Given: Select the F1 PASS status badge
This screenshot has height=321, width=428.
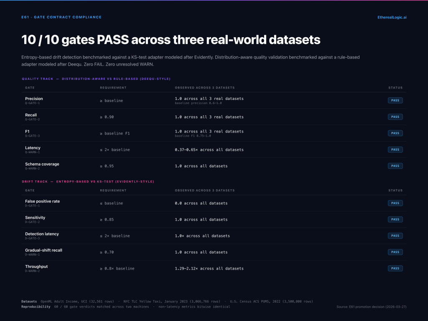Looking at the screenshot, I should pos(395,133).
